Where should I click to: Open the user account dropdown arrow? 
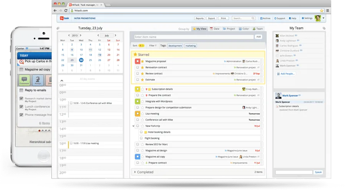click(323, 18)
